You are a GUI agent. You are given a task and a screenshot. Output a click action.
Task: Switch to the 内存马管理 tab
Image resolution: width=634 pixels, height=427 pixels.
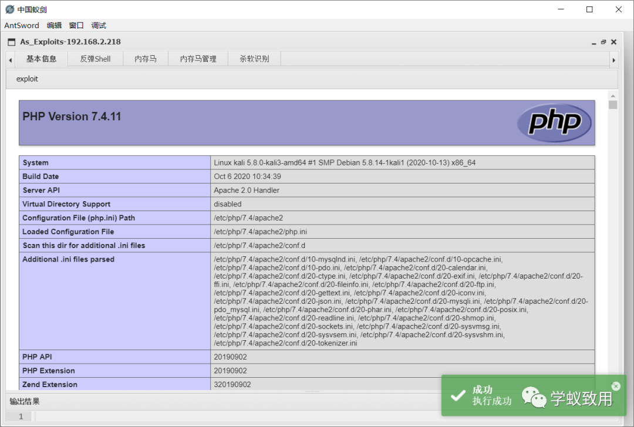[x=198, y=59]
